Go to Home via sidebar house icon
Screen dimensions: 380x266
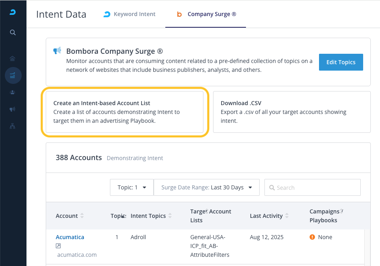(x=13, y=59)
